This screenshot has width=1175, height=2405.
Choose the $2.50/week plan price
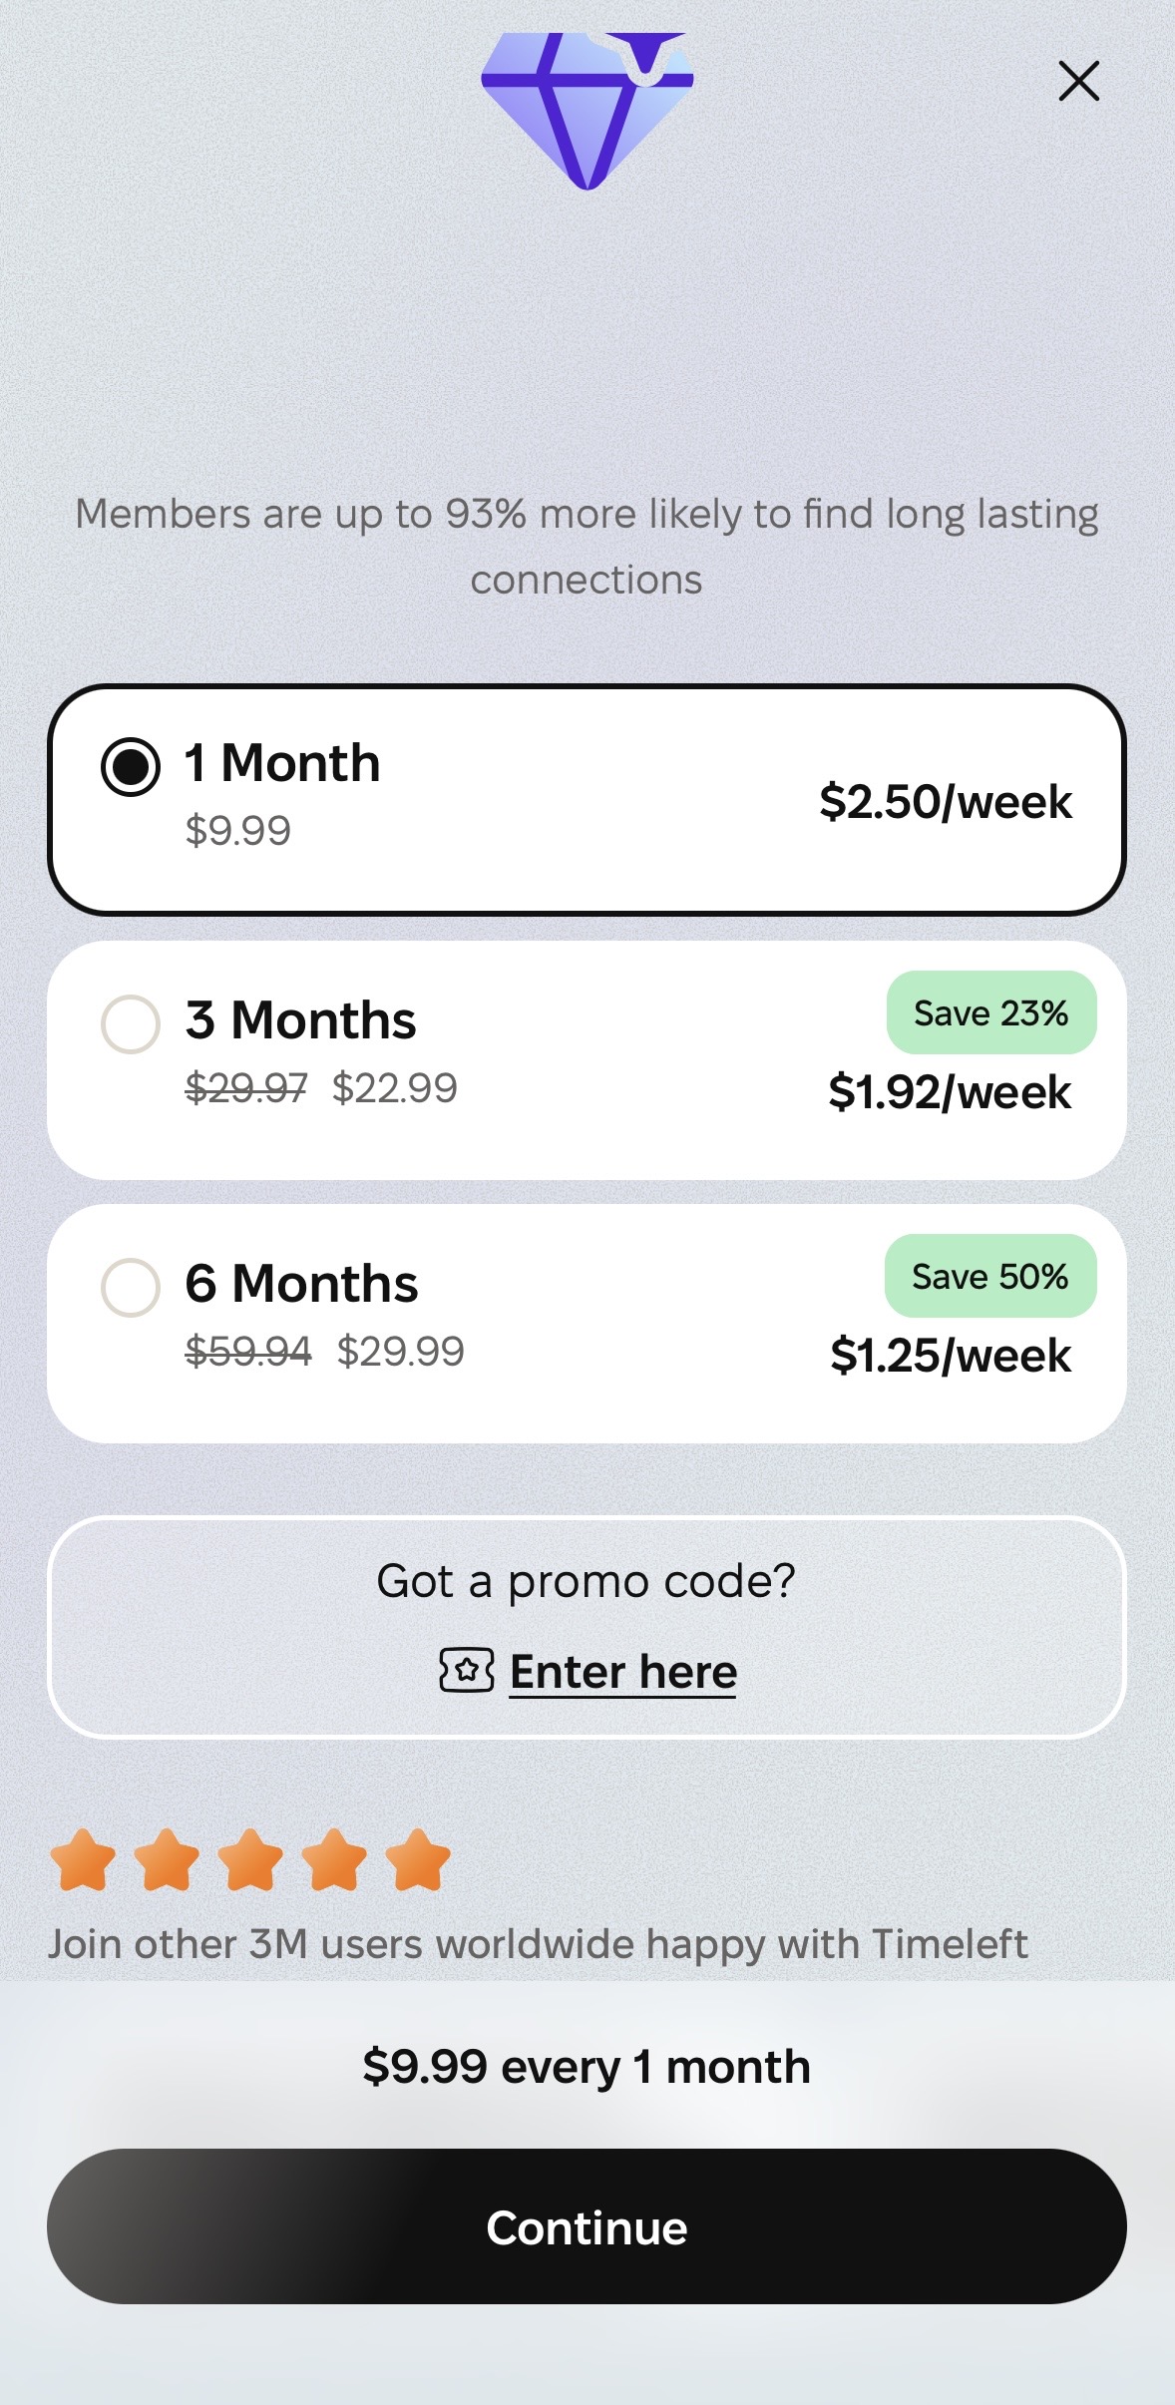tap(946, 802)
